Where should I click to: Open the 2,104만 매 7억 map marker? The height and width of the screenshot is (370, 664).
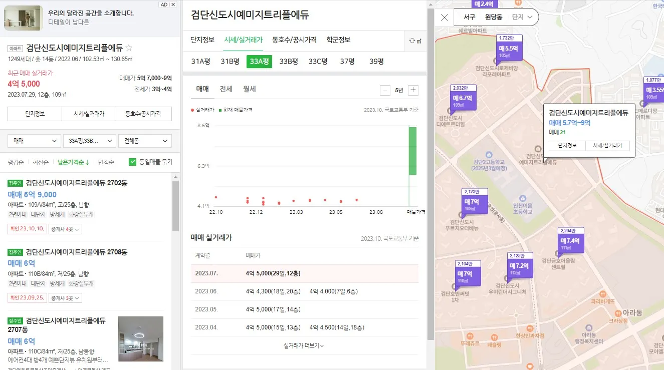tap(468, 274)
